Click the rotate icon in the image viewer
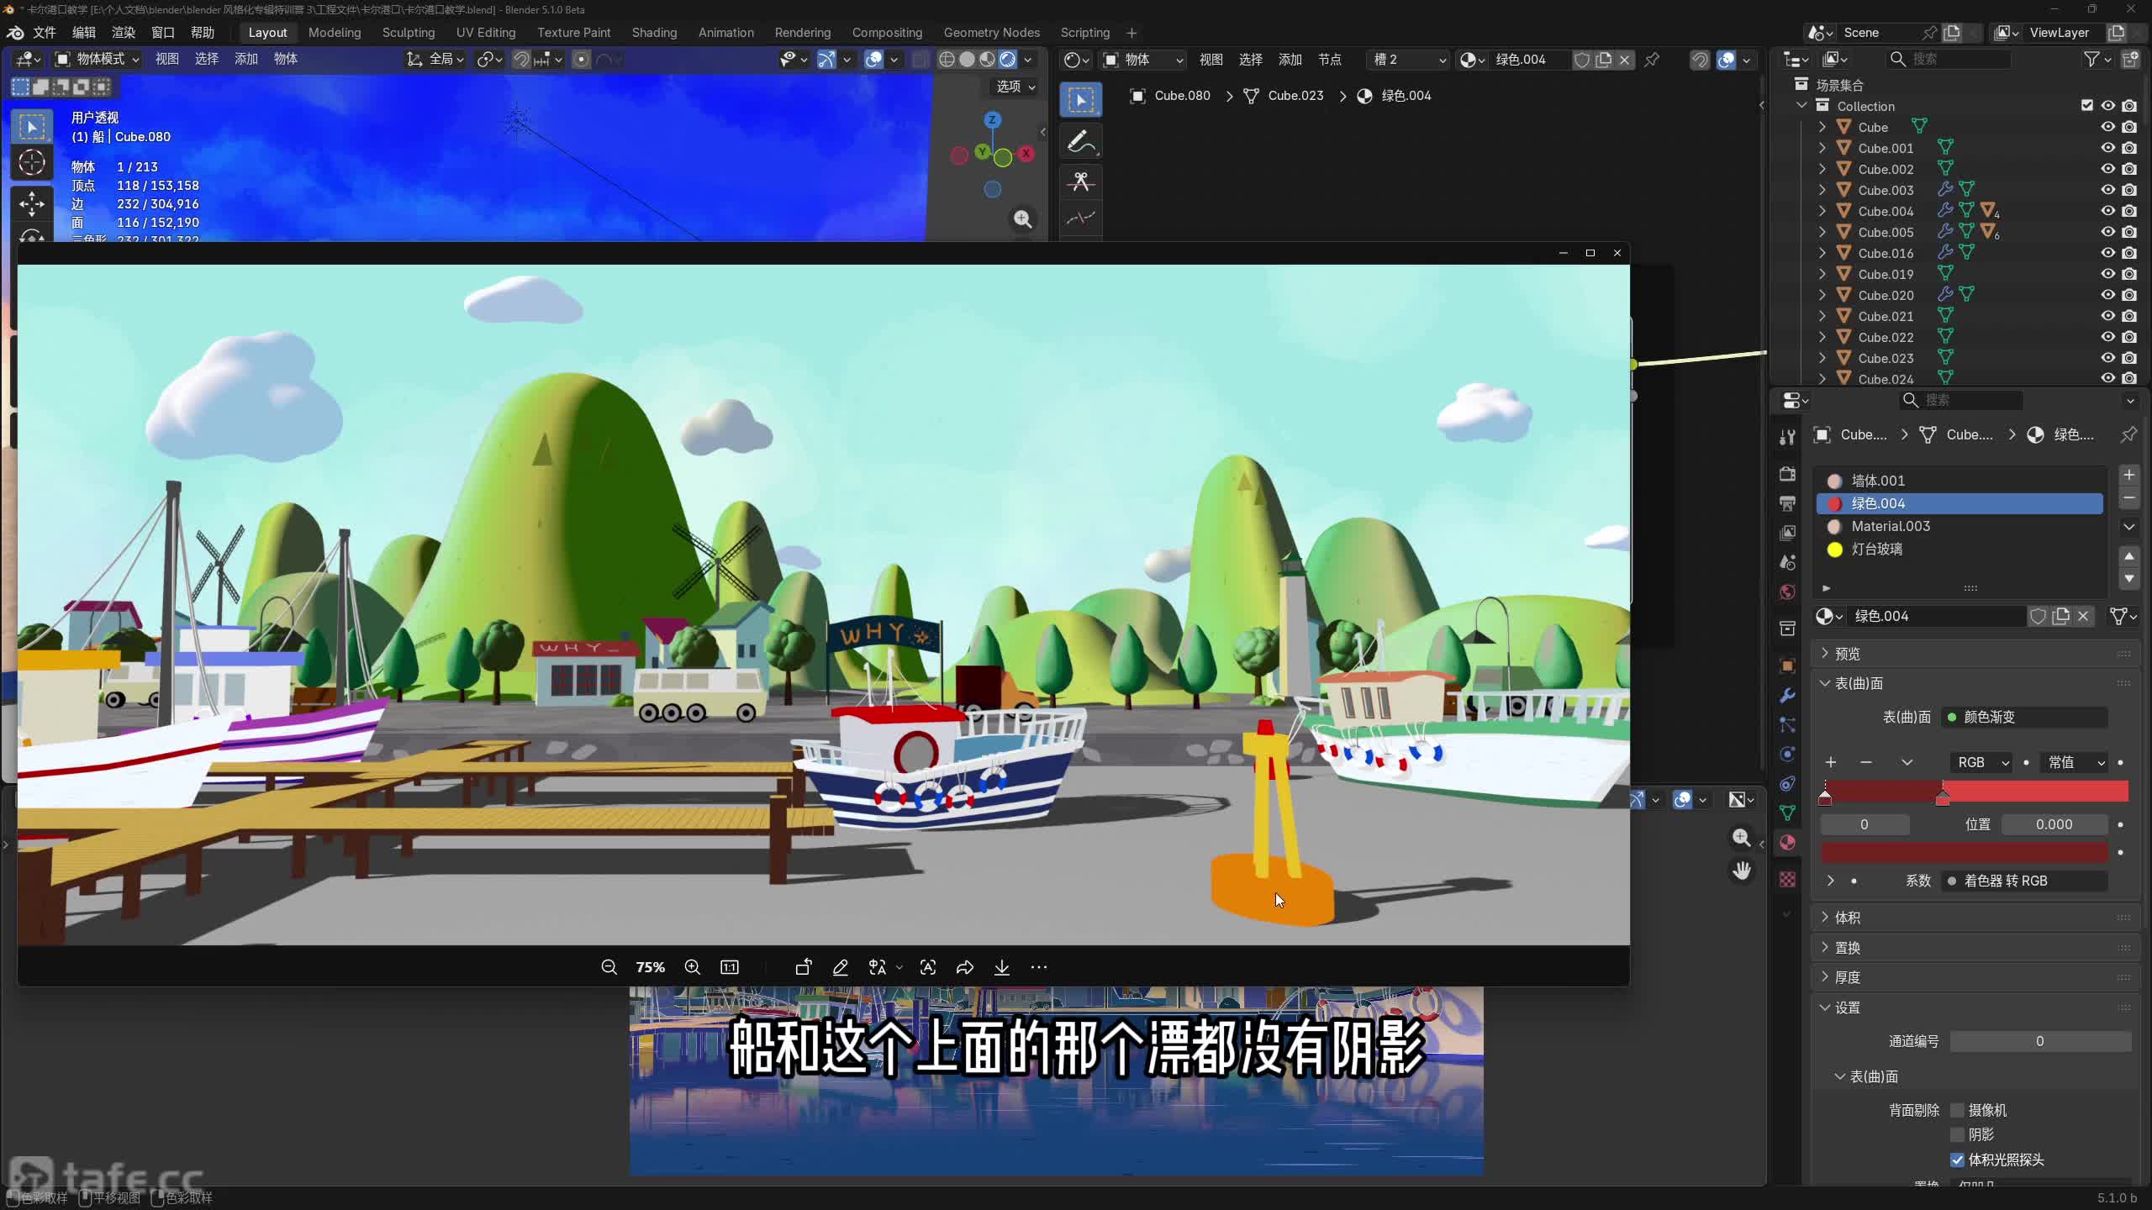The width and height of the screenshot is (2152, 1210). coord(803,967)
